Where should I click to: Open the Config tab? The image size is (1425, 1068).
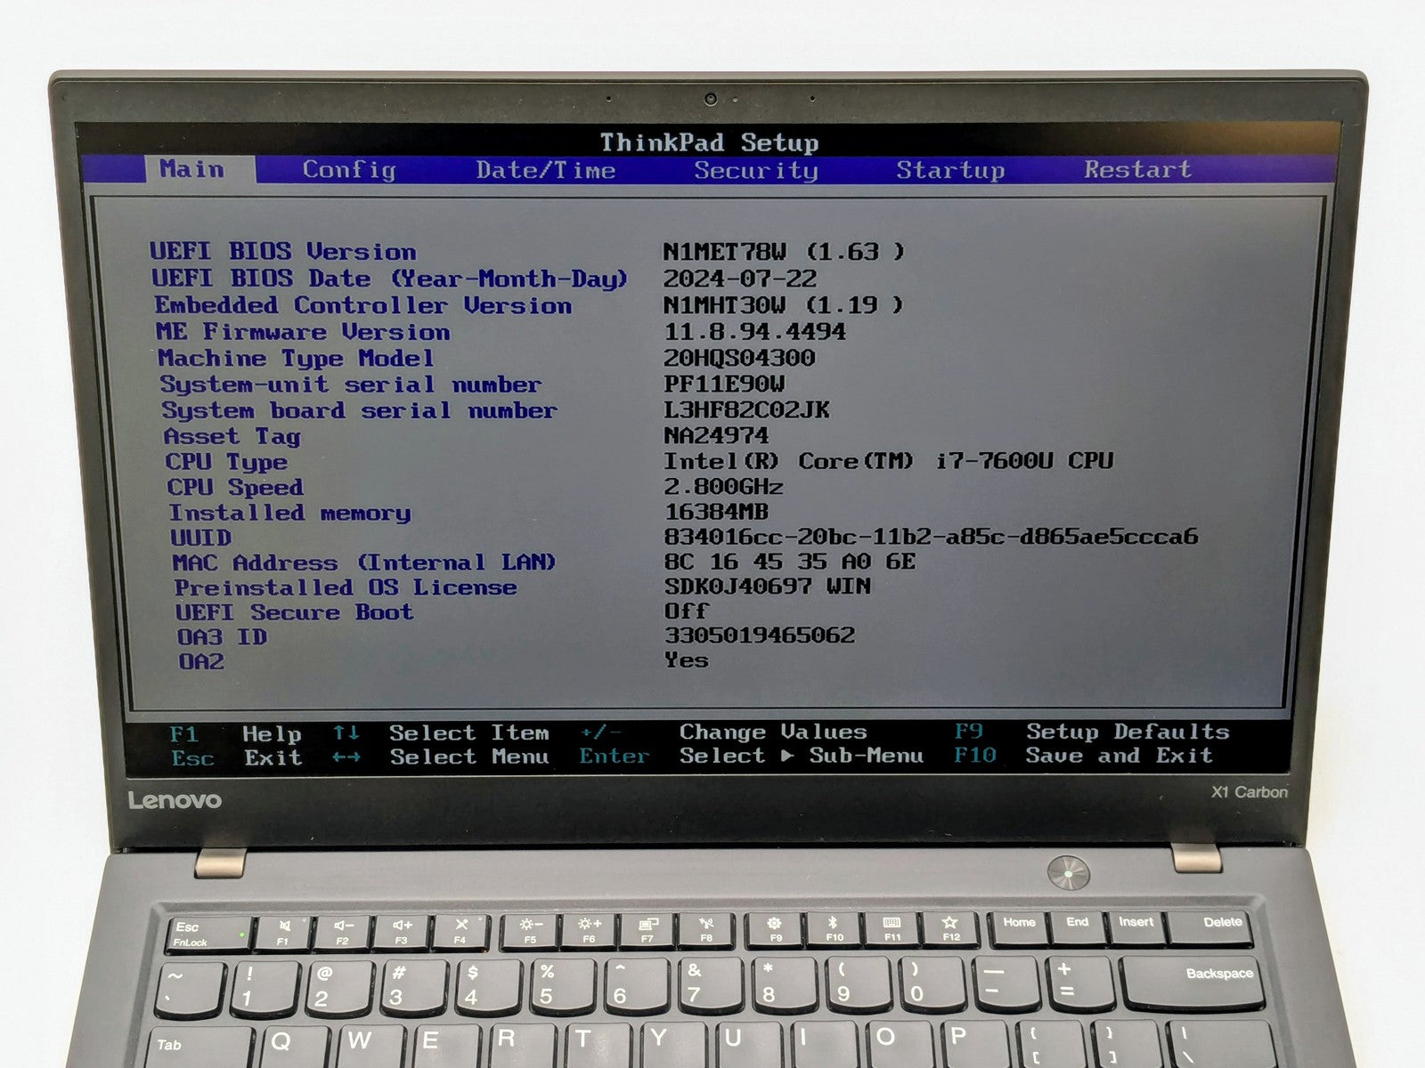click(349, 169)
